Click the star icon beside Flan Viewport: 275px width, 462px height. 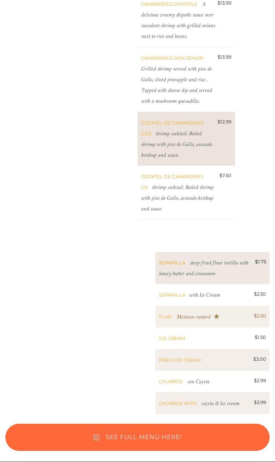[216, 316]
